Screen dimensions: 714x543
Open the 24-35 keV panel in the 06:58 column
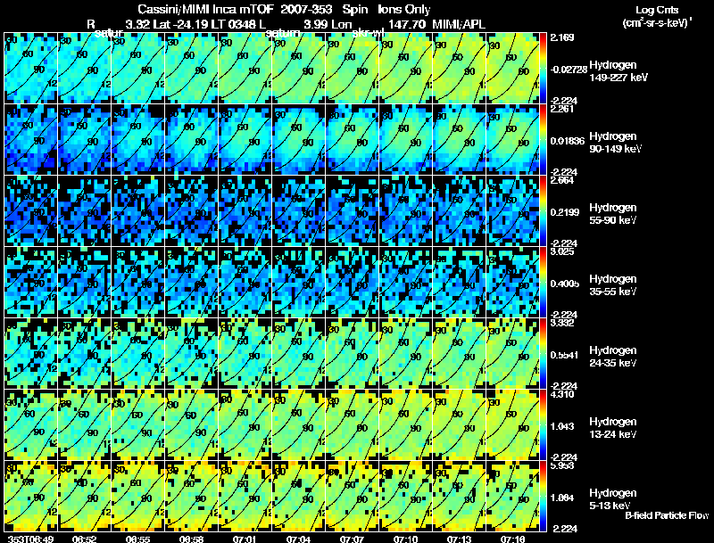[x=192, y=354]
